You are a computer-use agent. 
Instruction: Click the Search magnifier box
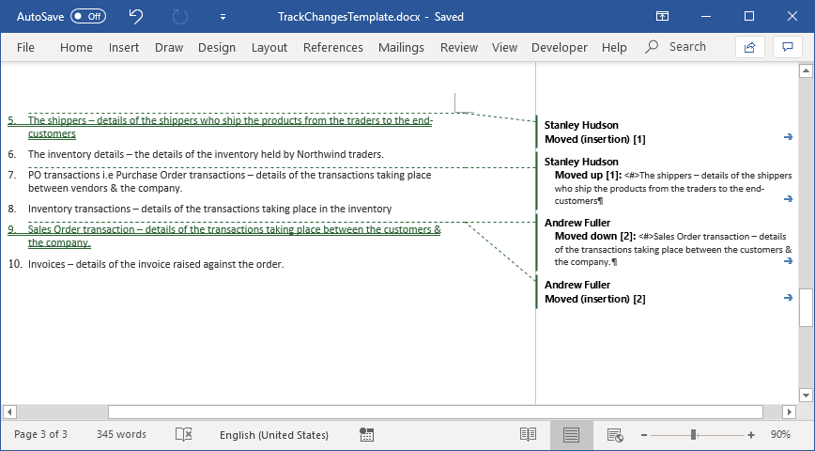(x=676, y=47)
